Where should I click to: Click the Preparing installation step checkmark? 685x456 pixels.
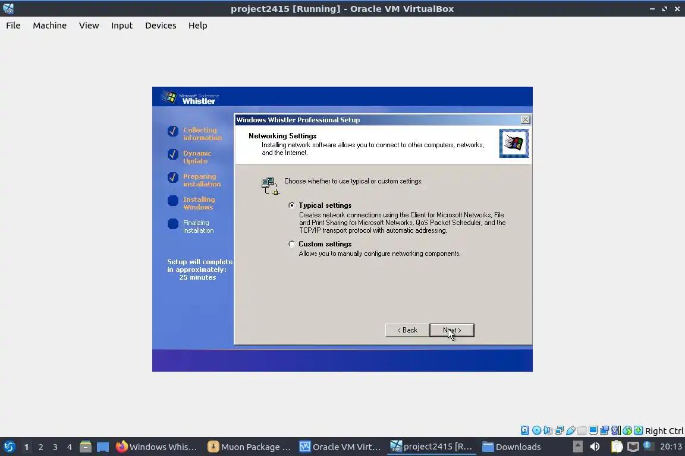pos(173,177)
